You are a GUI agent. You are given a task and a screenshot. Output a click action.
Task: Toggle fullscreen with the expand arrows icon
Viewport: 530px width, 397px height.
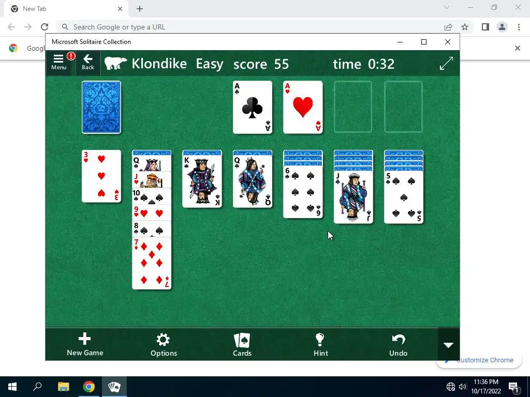coord(446,64)
